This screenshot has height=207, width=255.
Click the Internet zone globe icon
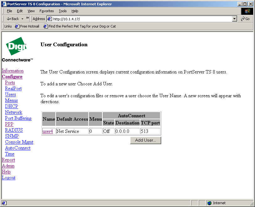coord(209,203)
